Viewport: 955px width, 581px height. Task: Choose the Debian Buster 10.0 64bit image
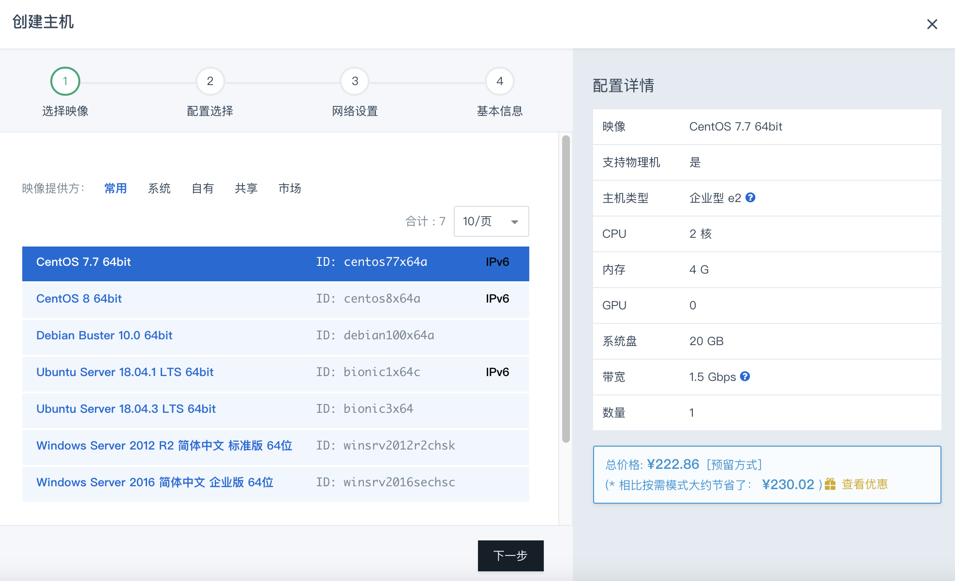(x=104, y=335)
